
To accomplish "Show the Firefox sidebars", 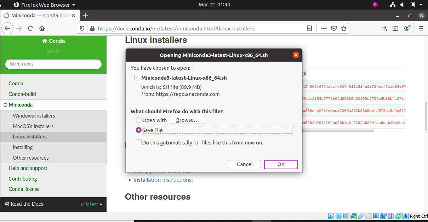I will [x=395, y=28].
